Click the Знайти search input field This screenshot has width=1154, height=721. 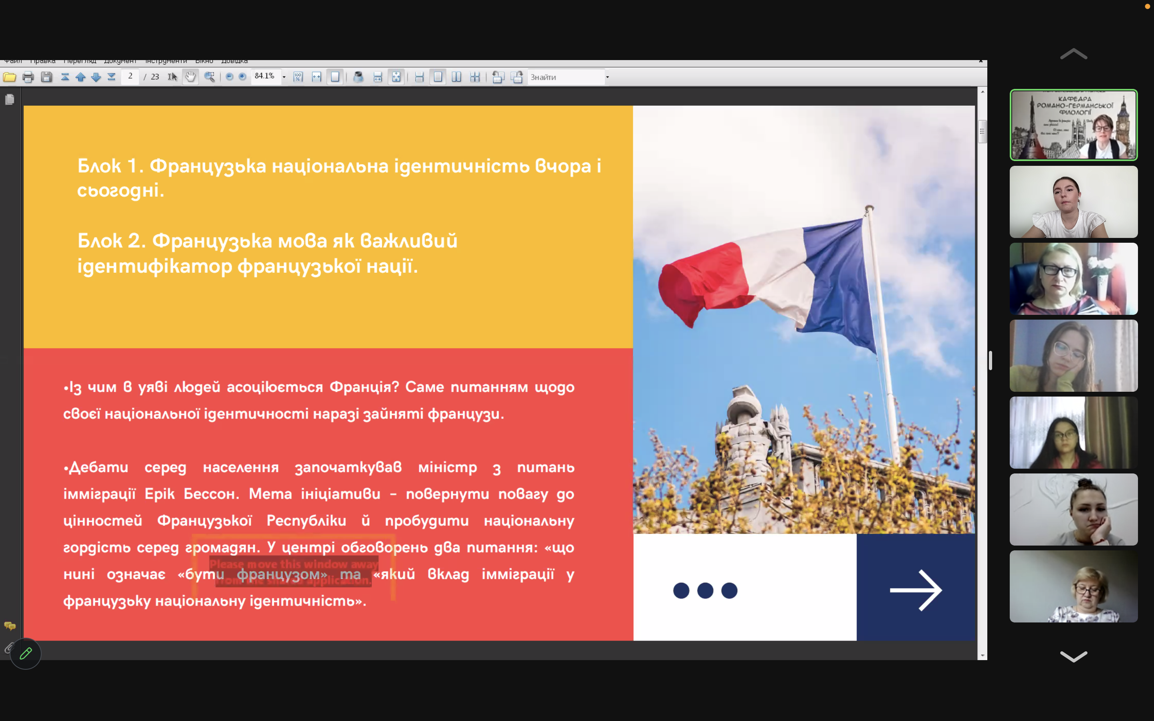point(565,77)
